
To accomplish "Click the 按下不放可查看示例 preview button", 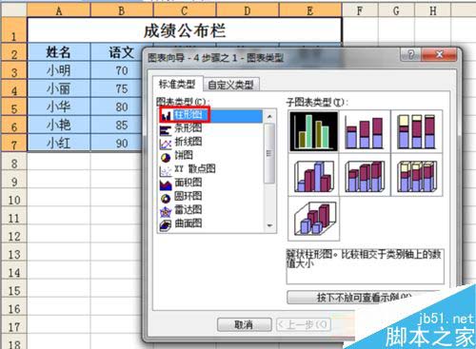I will click(x=365, y=298).
